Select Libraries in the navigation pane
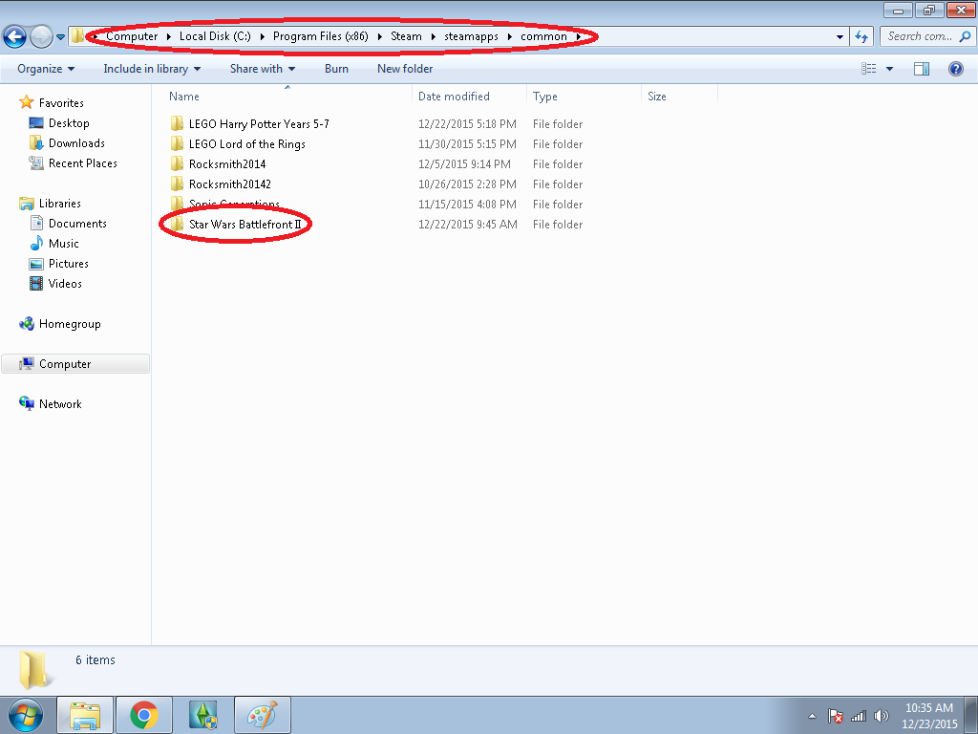The height and width of the screenshot is (734, 978). tap(60, 204)
